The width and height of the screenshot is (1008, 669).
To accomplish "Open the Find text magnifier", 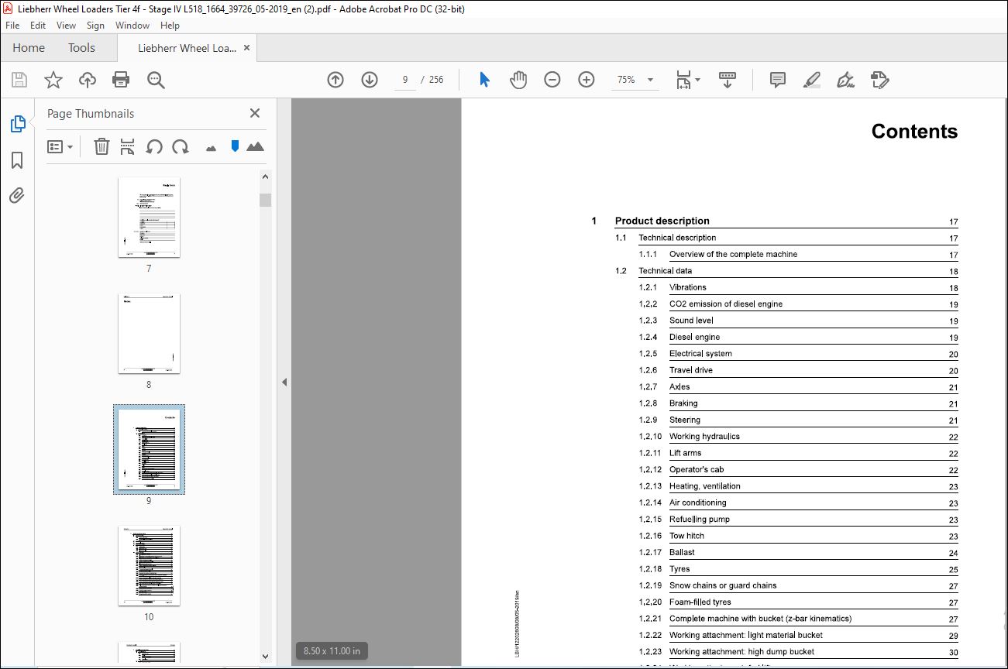I will coord(156,80).
